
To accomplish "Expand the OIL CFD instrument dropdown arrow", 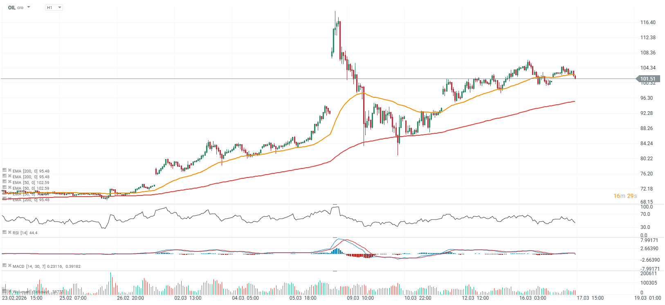I will [29, 7].
